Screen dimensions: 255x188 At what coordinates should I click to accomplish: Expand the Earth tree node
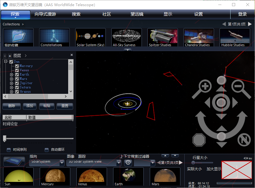(11, 75)
